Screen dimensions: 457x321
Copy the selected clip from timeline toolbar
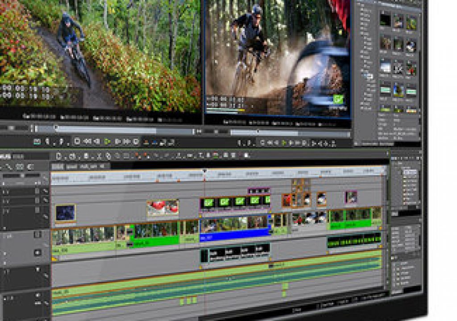tap(108, 156)
